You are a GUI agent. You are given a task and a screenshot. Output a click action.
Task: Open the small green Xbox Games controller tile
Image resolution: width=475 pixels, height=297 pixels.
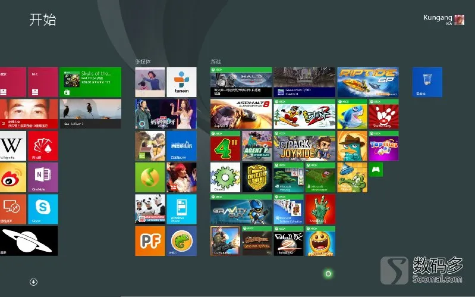376,170
